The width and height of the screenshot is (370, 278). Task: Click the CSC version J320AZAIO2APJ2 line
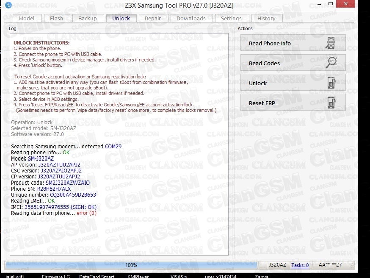46,170
